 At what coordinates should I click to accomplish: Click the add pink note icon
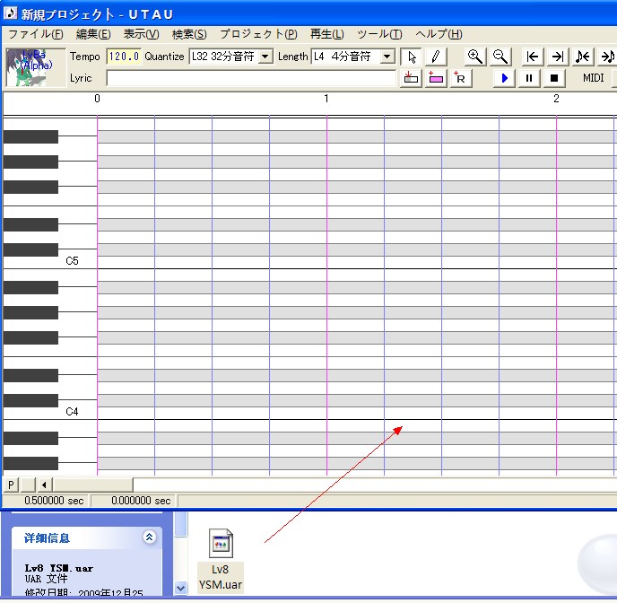pyautogui.click(x=436, y=78)
